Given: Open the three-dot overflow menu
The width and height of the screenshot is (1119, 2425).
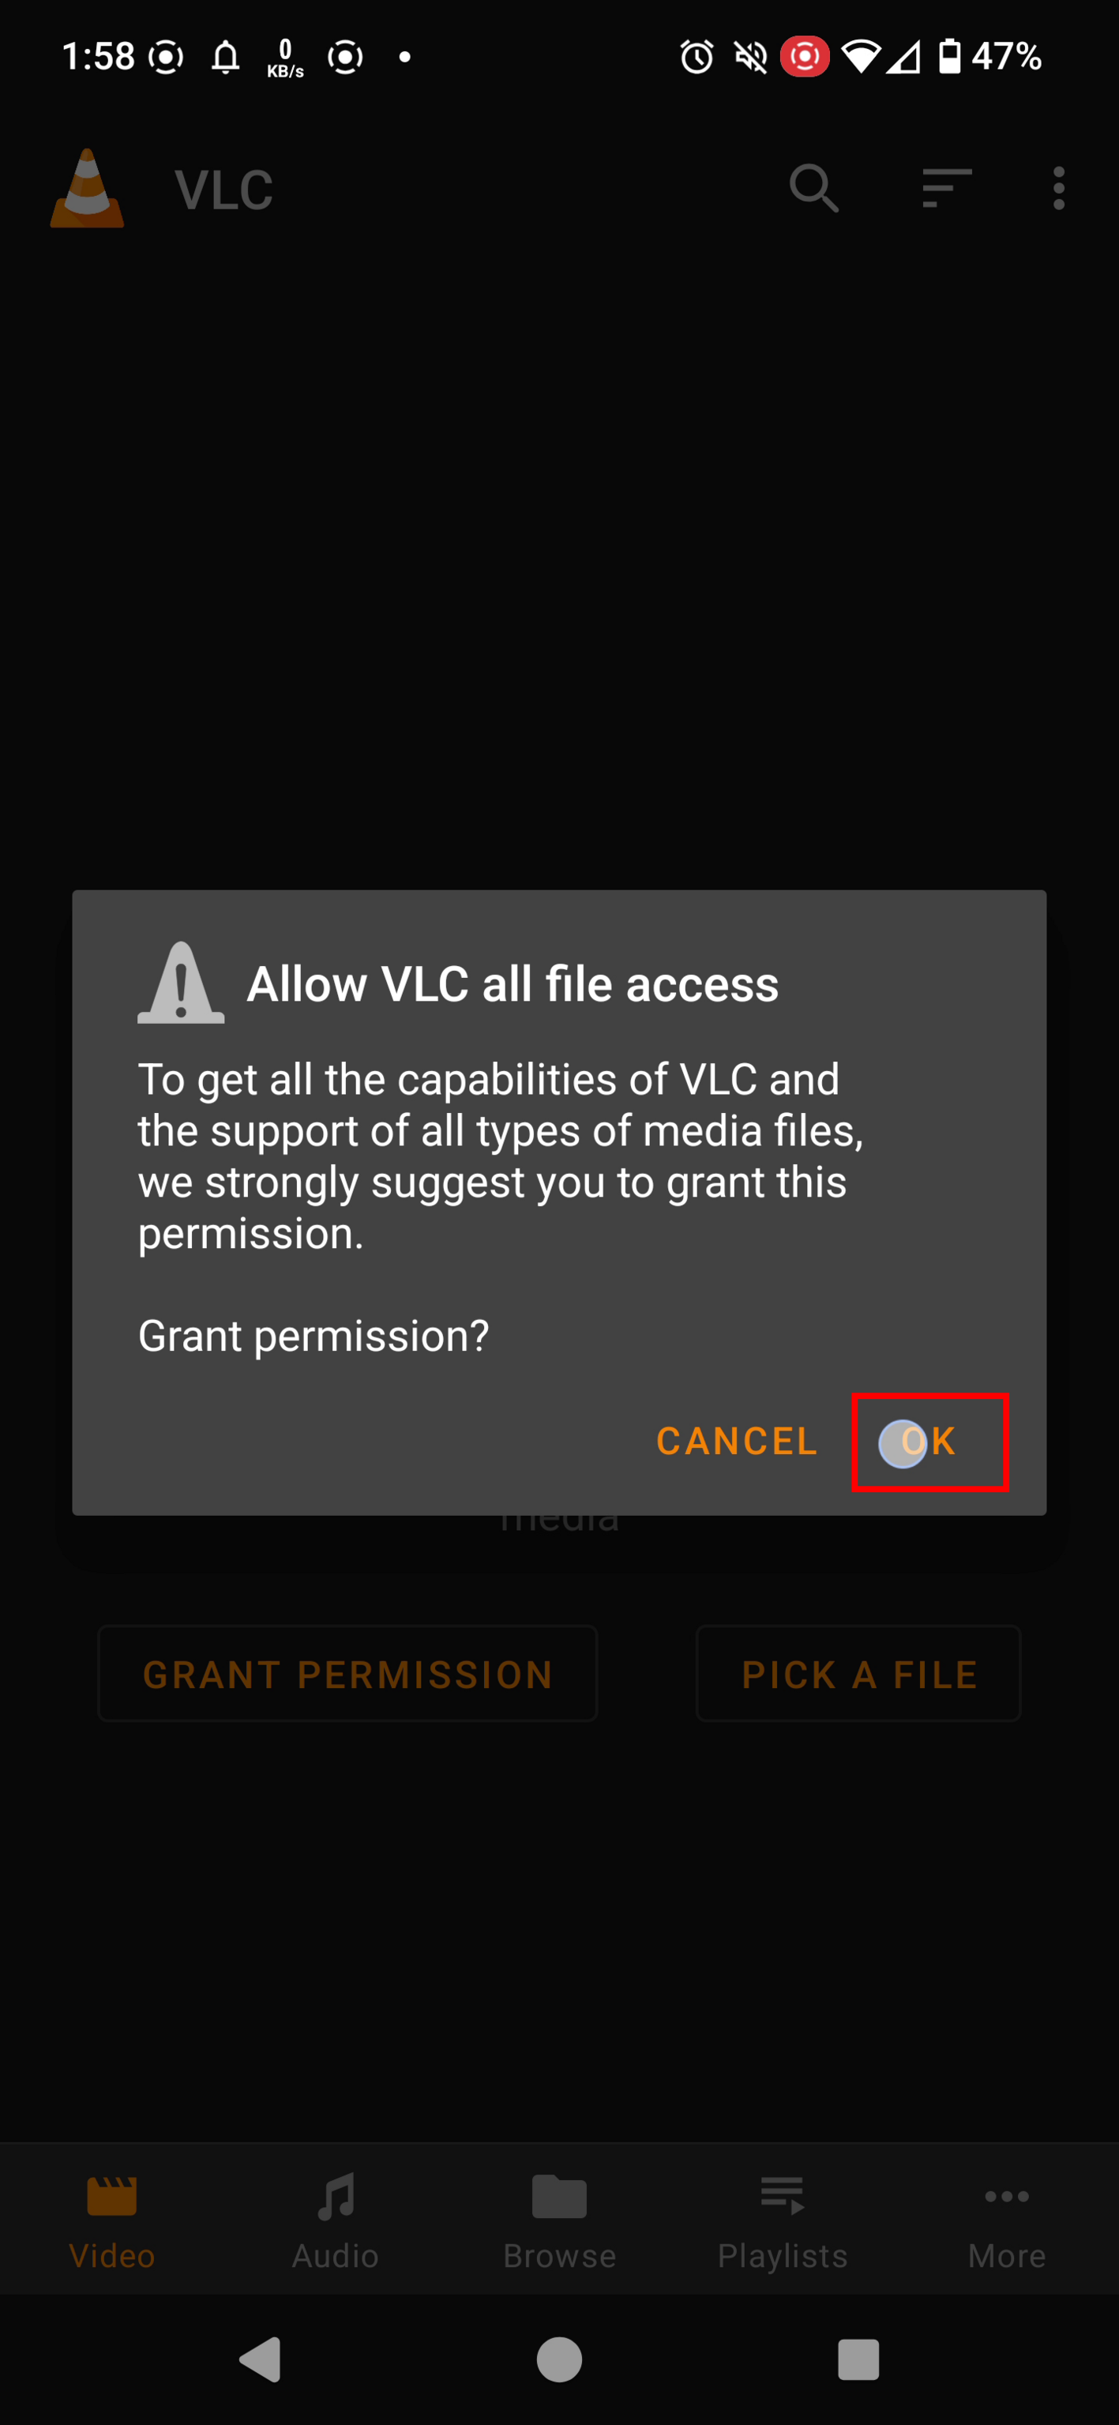Looking at the screenshot, I should (1059, 188).
